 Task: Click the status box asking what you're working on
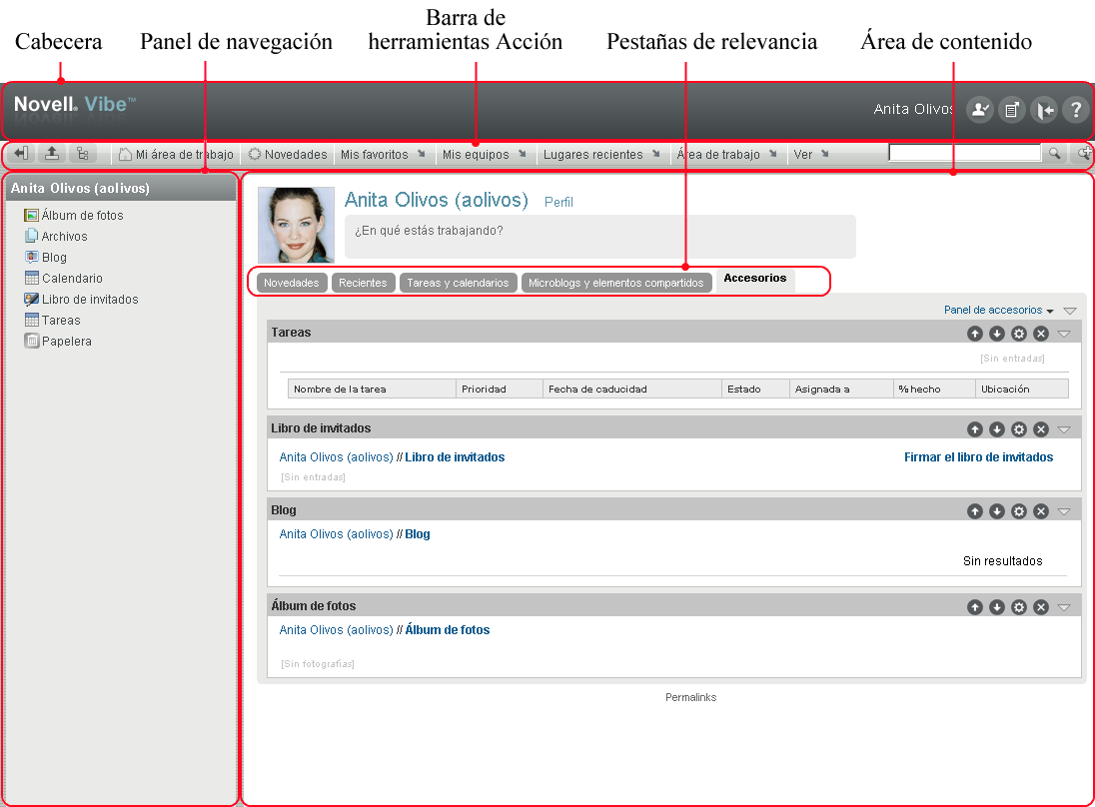(x=600, y=237)
